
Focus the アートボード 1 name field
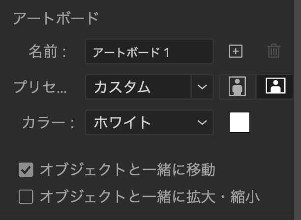[149, 52]
